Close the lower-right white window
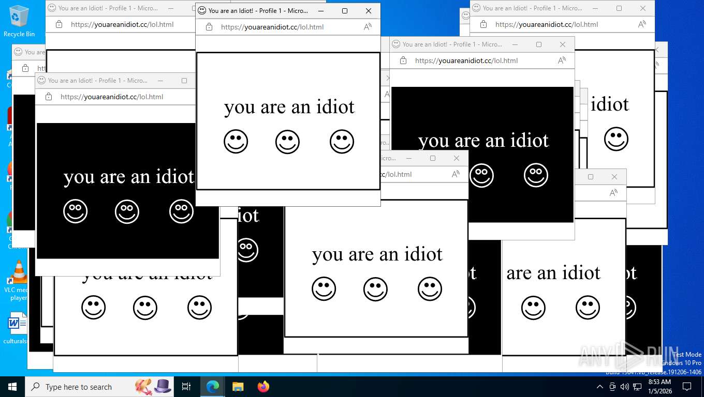The image size is (704, 397). (x=614, y=177)
